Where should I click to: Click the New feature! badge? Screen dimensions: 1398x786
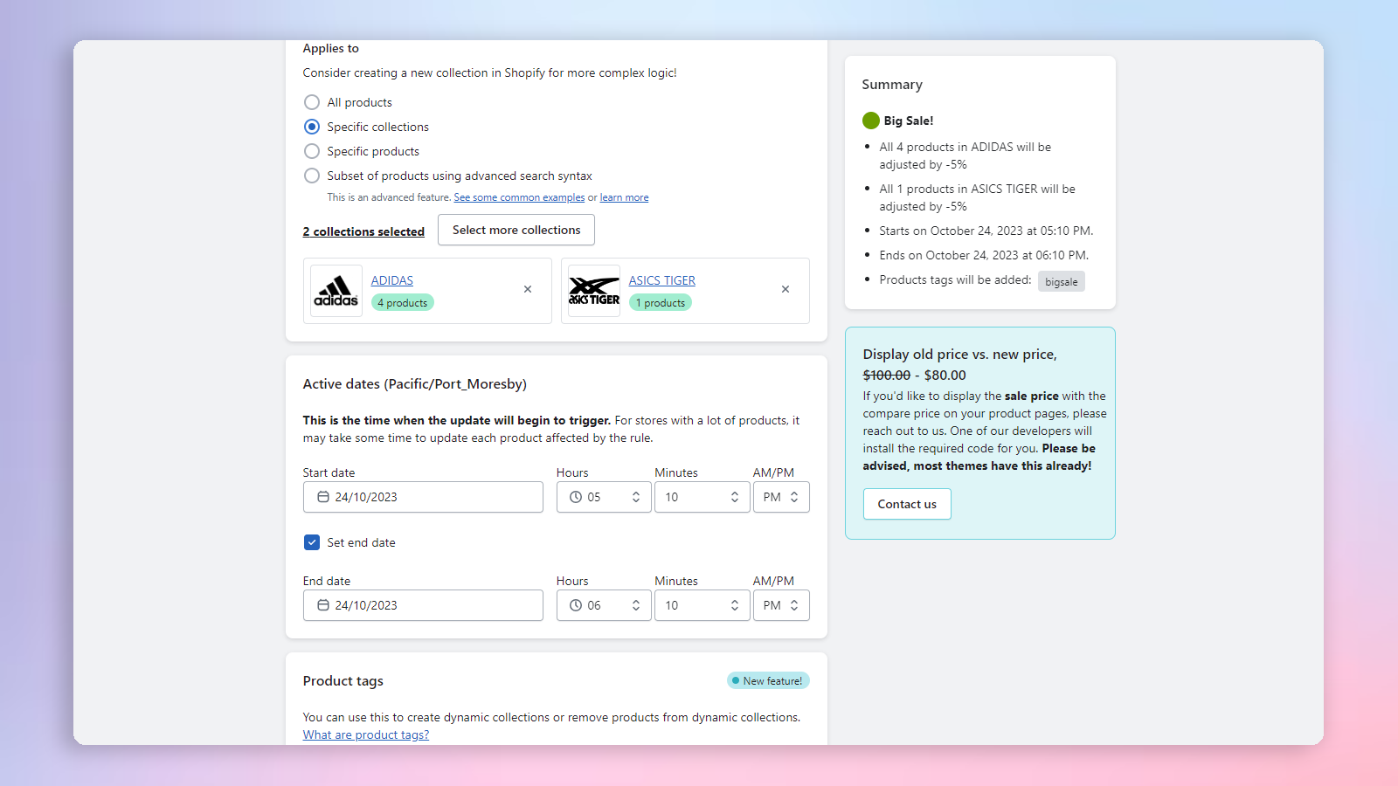click(x=768, y=680)
